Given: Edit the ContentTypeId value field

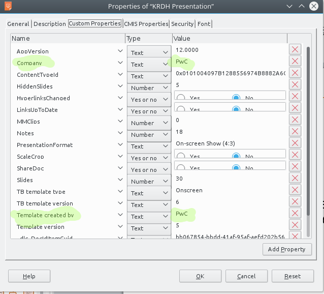Looking at the screenshot, I should (x=230, y=73).
